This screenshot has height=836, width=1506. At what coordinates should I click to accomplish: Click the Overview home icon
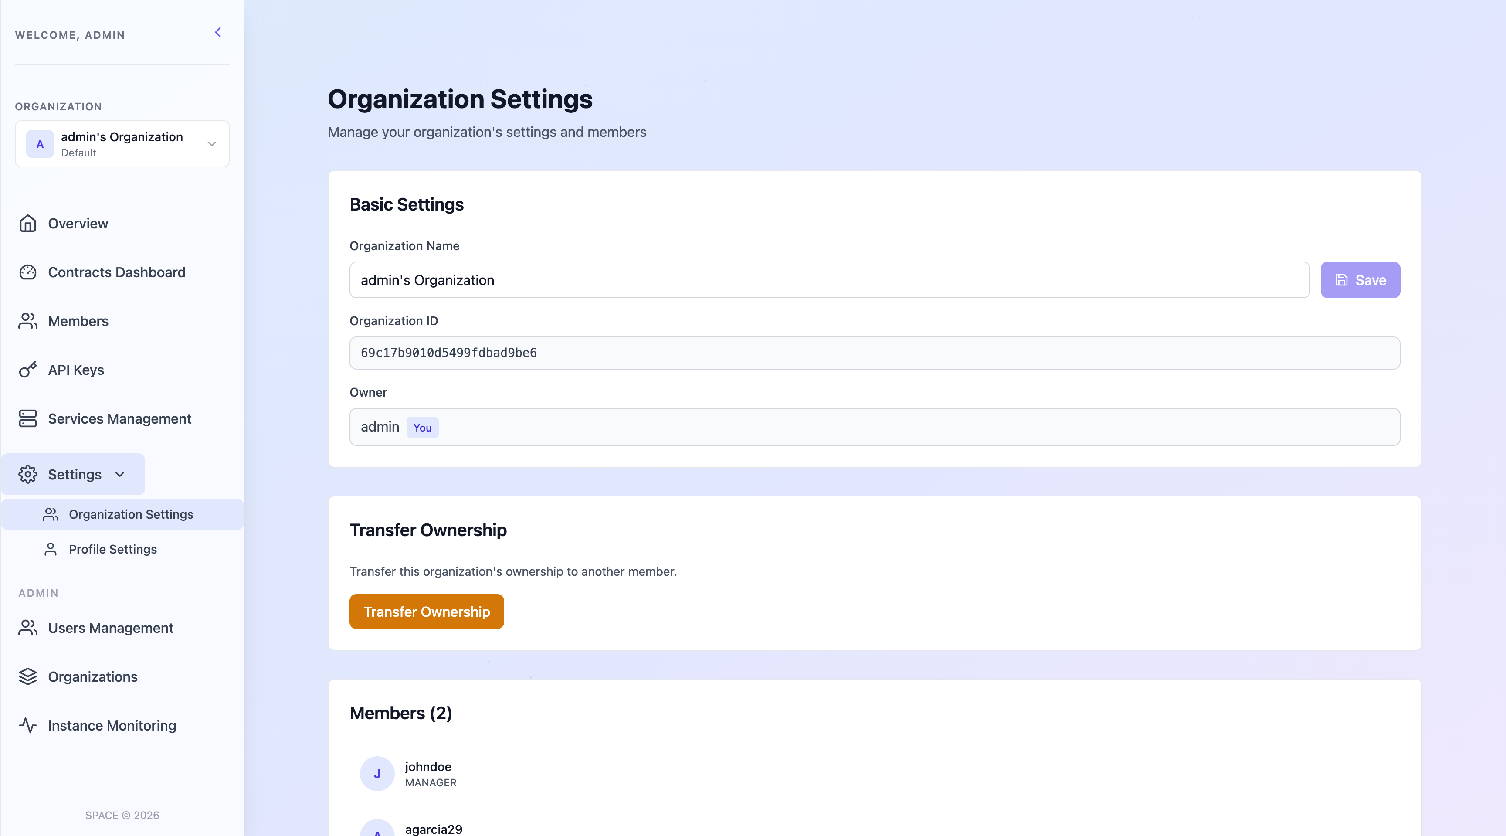[x=27, y=223]
